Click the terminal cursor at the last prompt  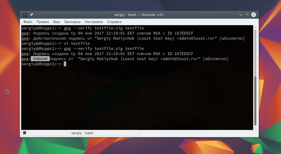tap(65, 64)
